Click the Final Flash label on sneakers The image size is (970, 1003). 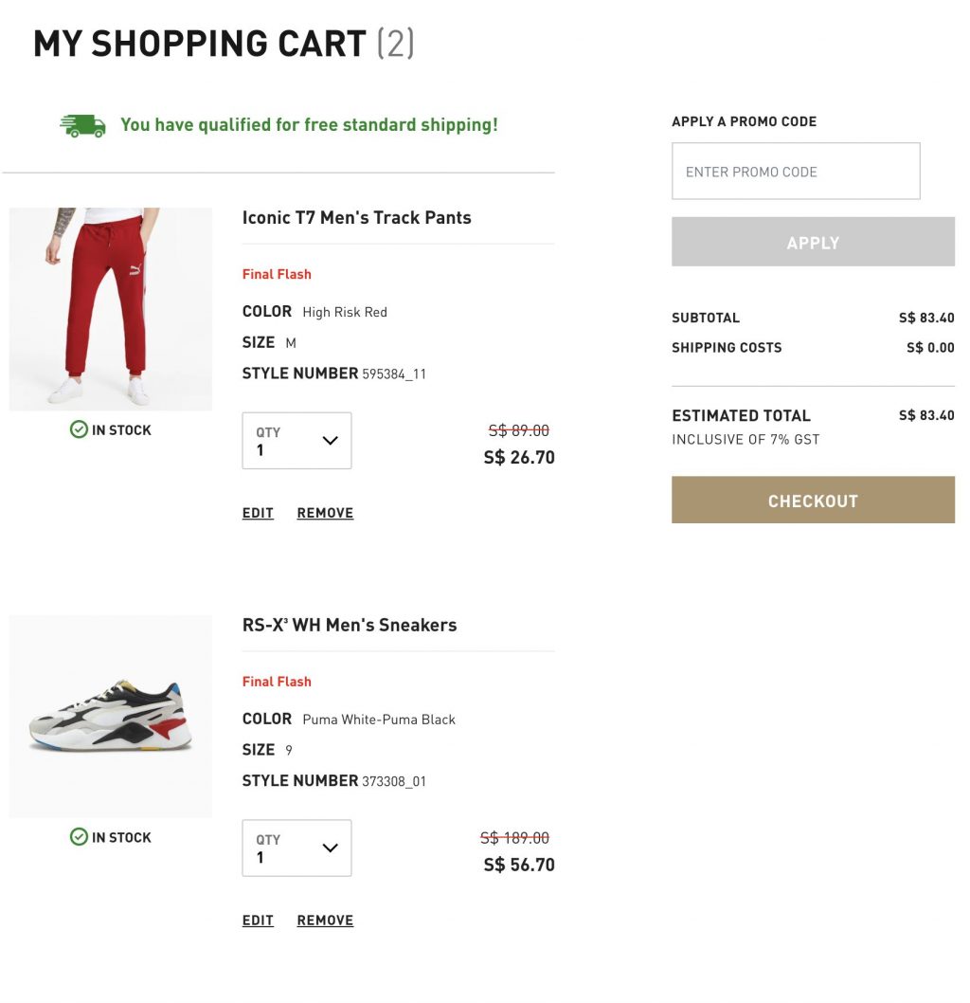[x=277, y=682]
